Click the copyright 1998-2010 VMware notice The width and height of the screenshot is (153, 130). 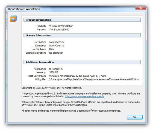52,88
